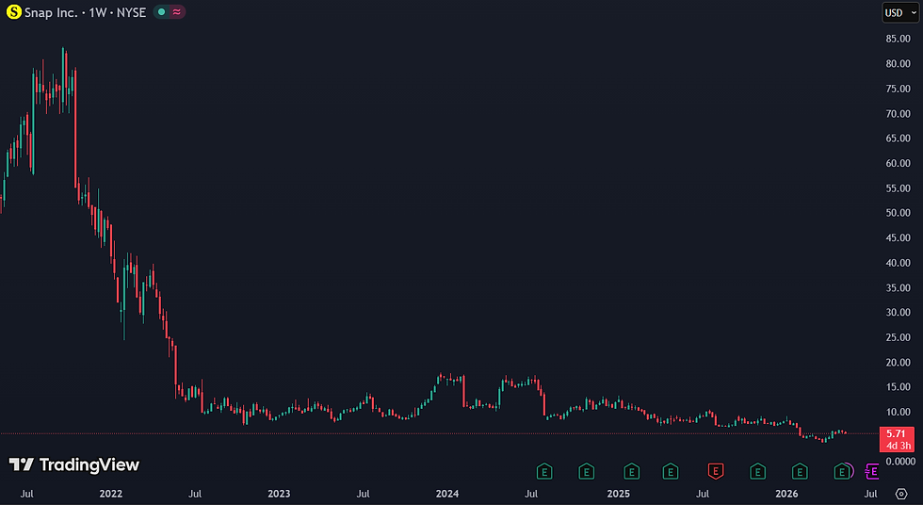Click the 2026 time axis label
Screen dimensions: 923x505
pos(786,494)
